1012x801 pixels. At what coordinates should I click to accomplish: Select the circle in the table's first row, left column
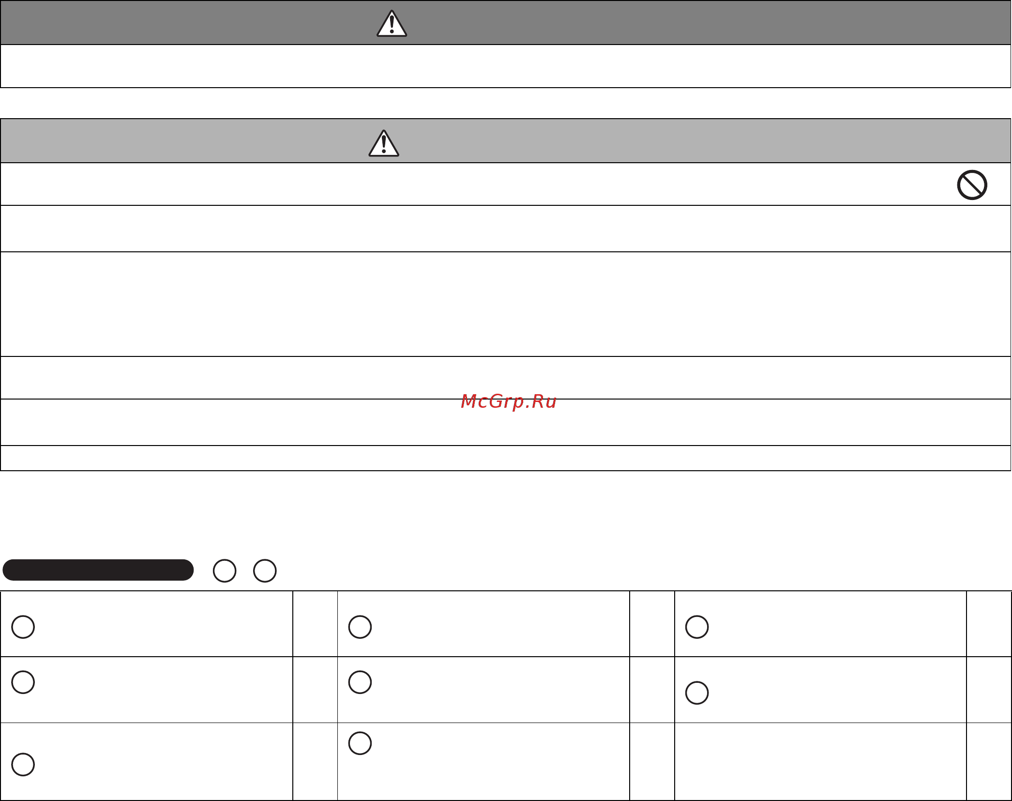click(23, 627)
